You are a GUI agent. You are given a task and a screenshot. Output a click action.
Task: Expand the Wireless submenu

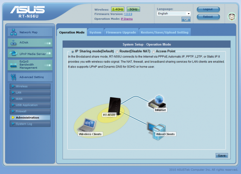pos(30,86)
